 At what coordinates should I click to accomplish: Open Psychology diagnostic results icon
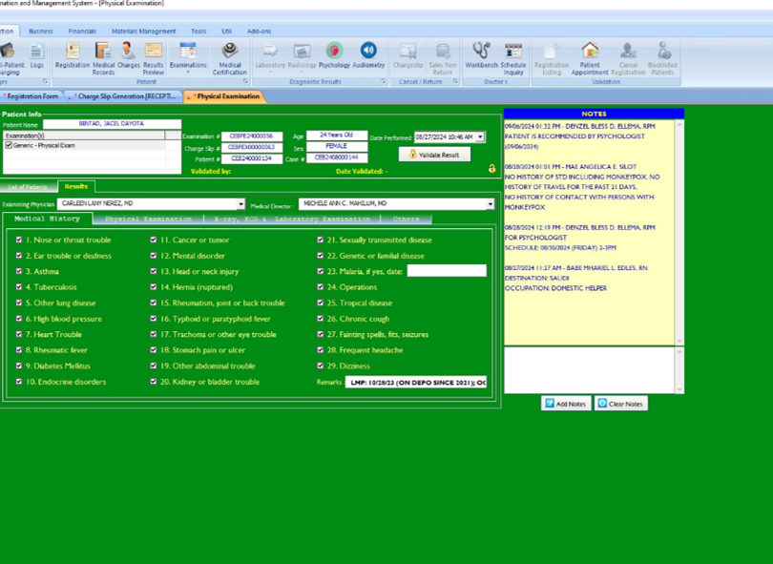pos(334,55)
